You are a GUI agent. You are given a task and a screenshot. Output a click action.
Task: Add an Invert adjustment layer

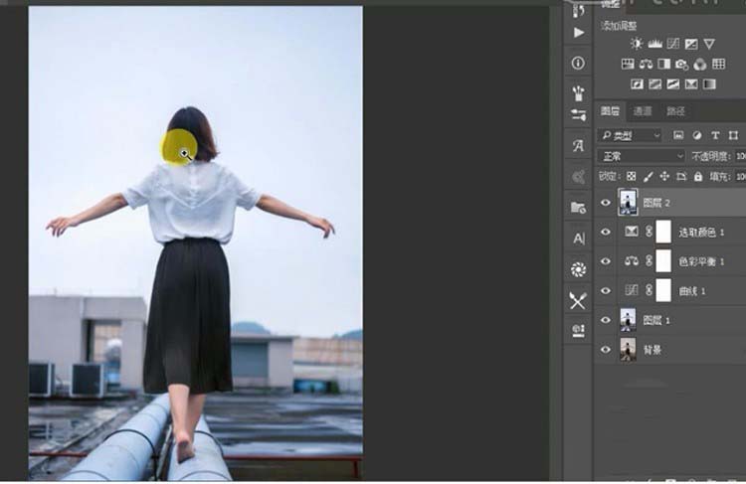[637, 84]
